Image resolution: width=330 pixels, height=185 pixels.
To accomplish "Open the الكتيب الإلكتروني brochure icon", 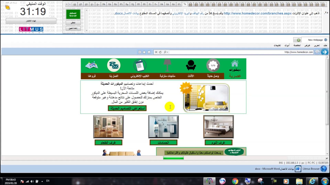I will coord(140,65).
